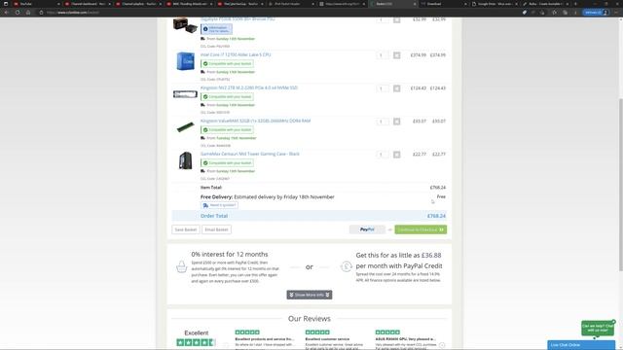Click the Our Reviews heading
Viewport: 623px width, 350px height.
pos(310,319)
